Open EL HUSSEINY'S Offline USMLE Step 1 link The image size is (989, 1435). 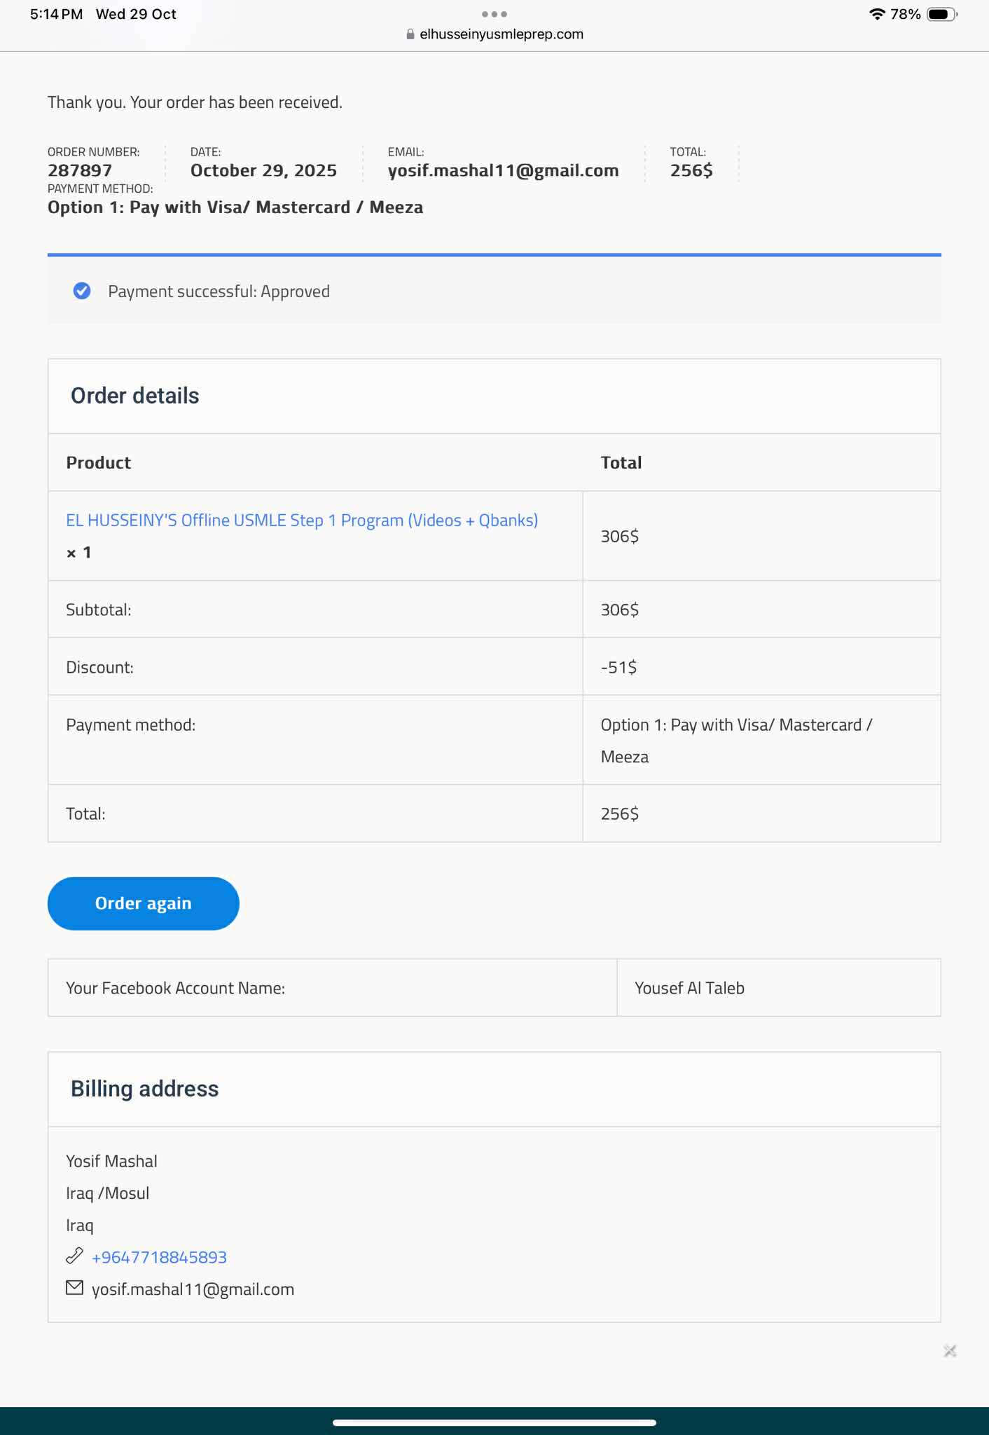pos(302,520)
